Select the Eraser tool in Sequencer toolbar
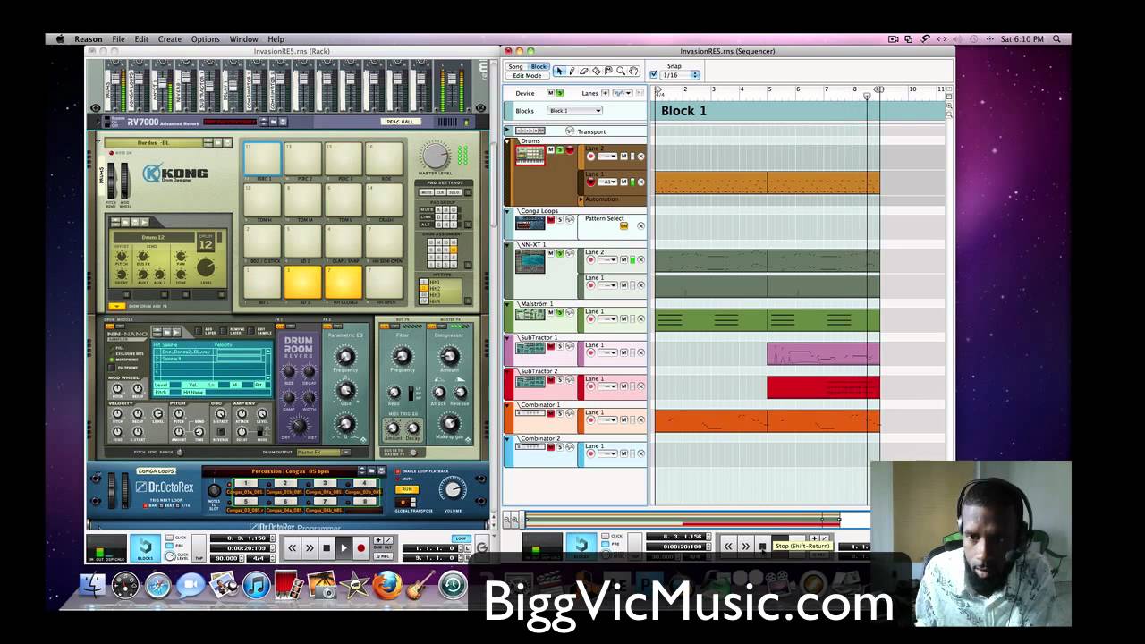 583,71
